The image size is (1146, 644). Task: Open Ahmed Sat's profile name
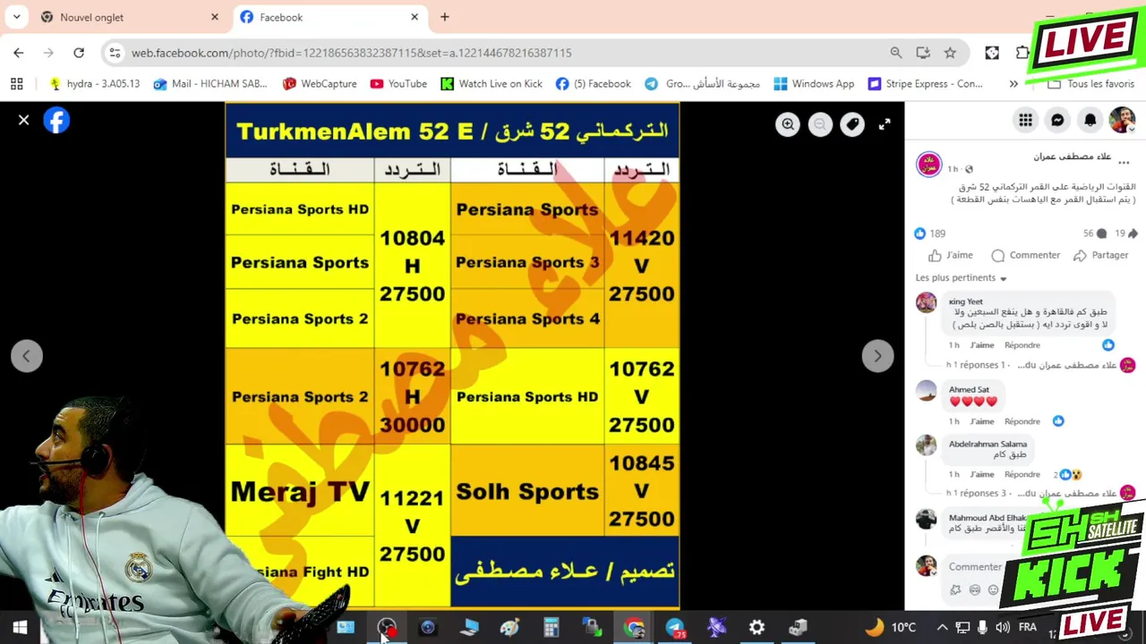point(969,390)
